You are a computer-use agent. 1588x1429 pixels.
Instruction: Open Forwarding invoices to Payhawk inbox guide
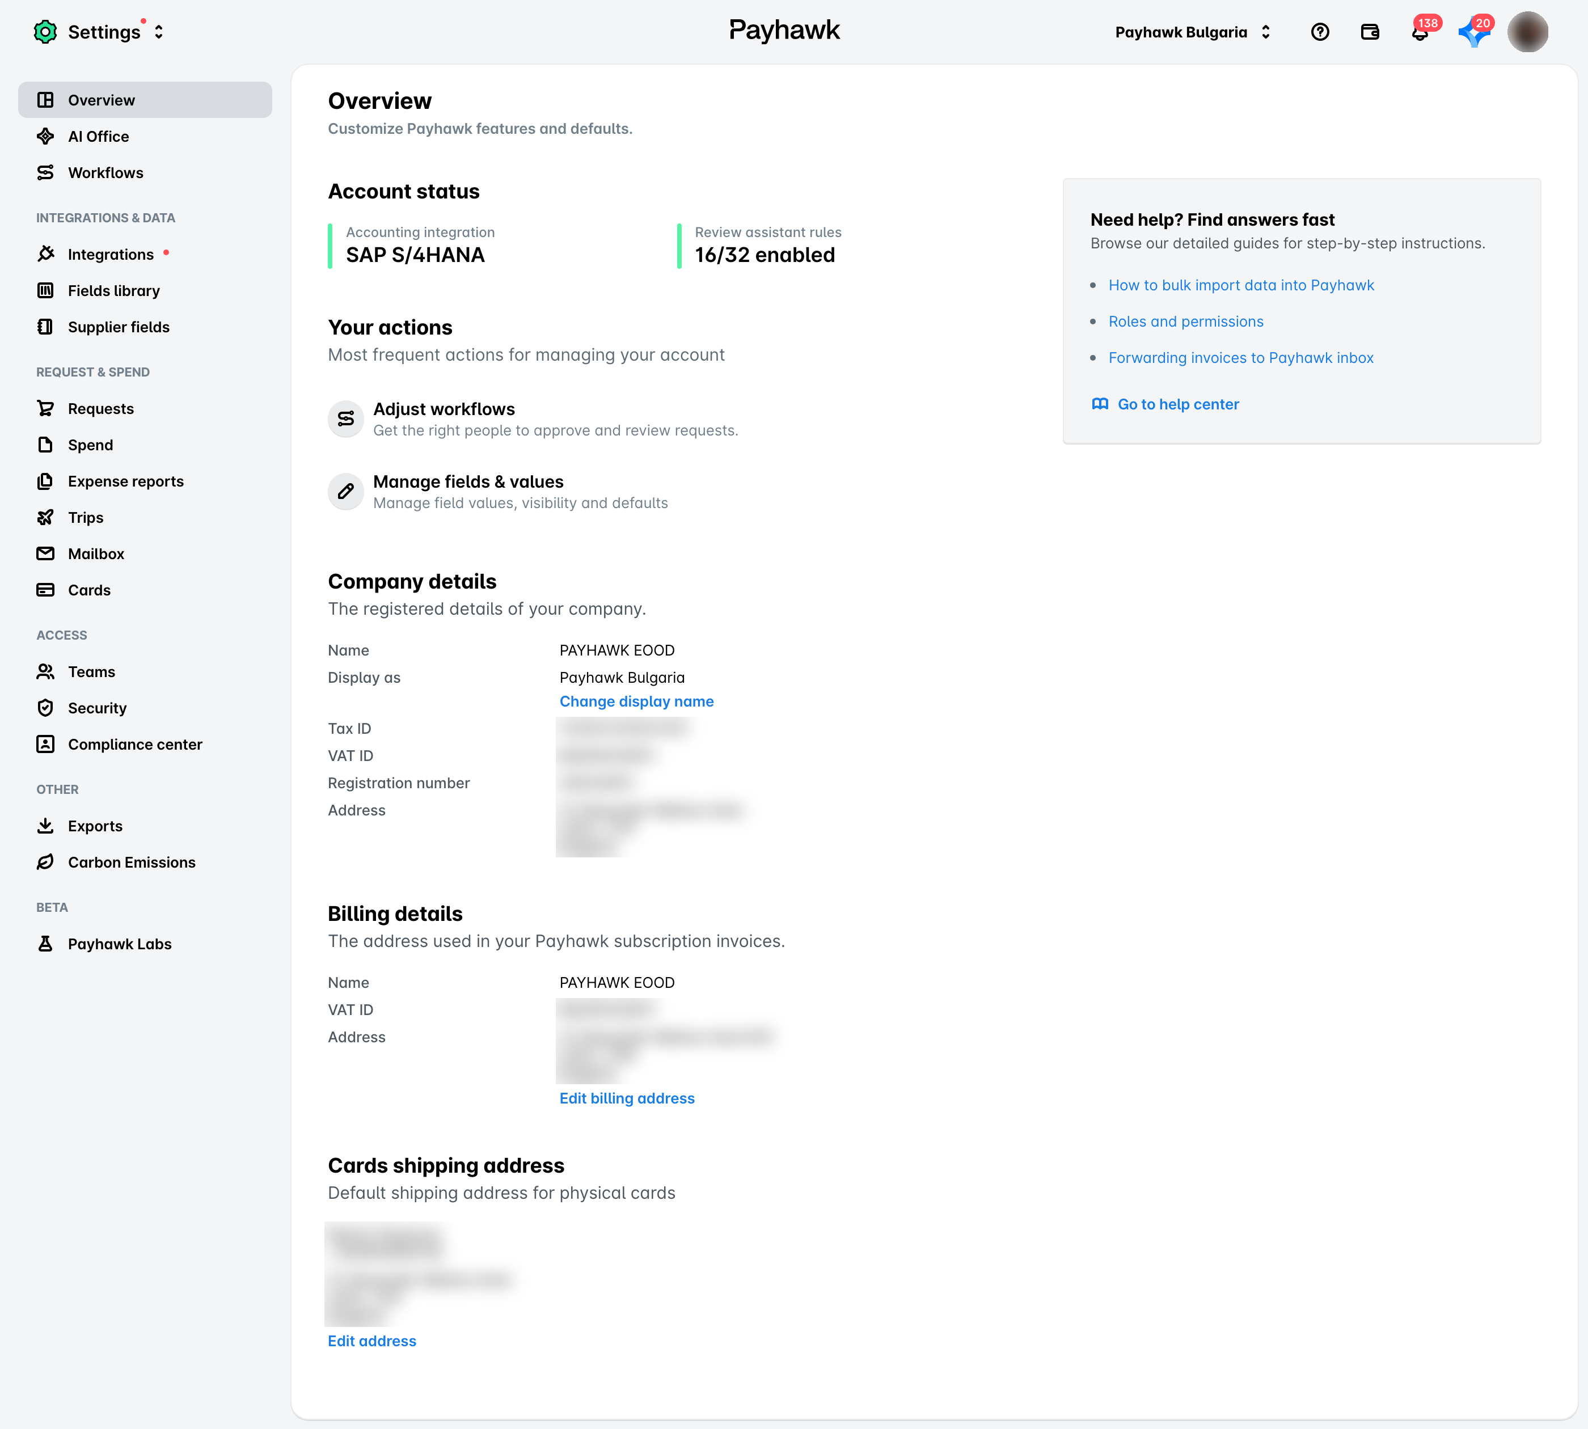(x=1241, y=357)
